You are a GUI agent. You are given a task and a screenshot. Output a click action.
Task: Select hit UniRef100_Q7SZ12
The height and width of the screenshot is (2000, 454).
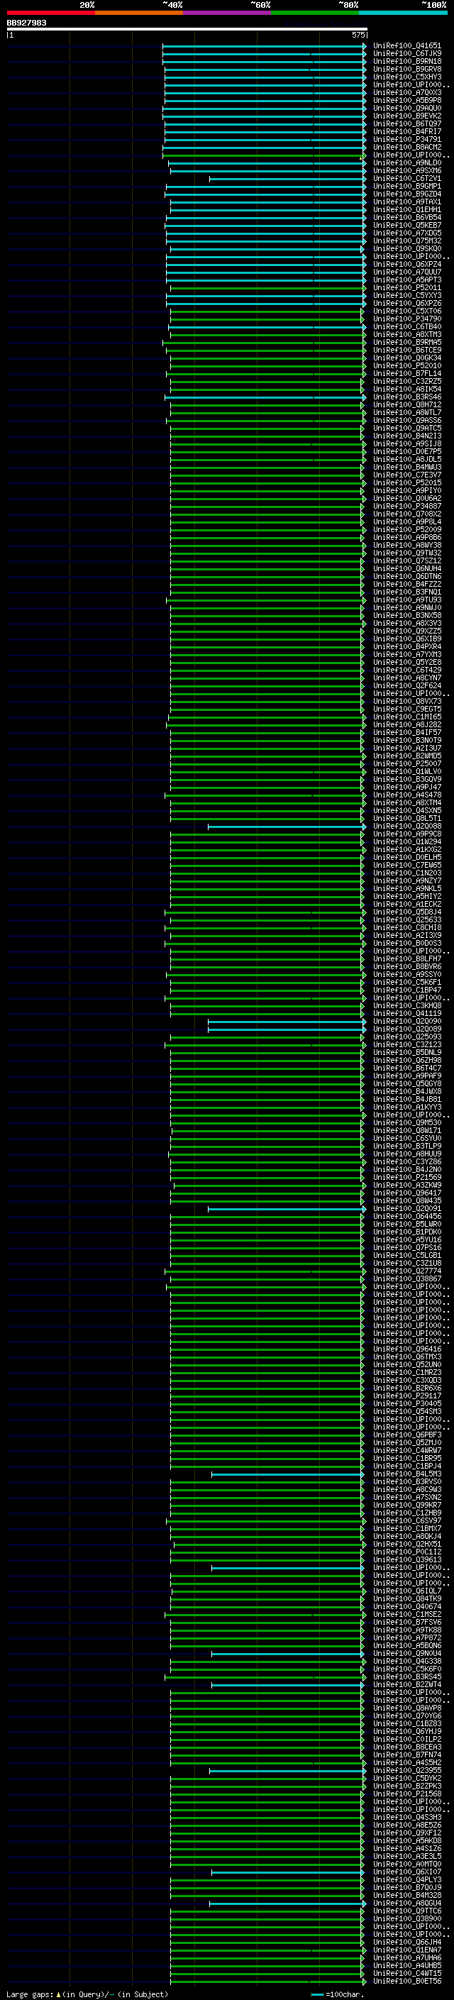coord(406,560)
